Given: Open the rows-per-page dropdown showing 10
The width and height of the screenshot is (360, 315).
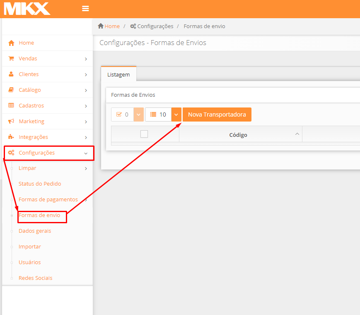Looking at the screenshot, I should pos(176,115).
